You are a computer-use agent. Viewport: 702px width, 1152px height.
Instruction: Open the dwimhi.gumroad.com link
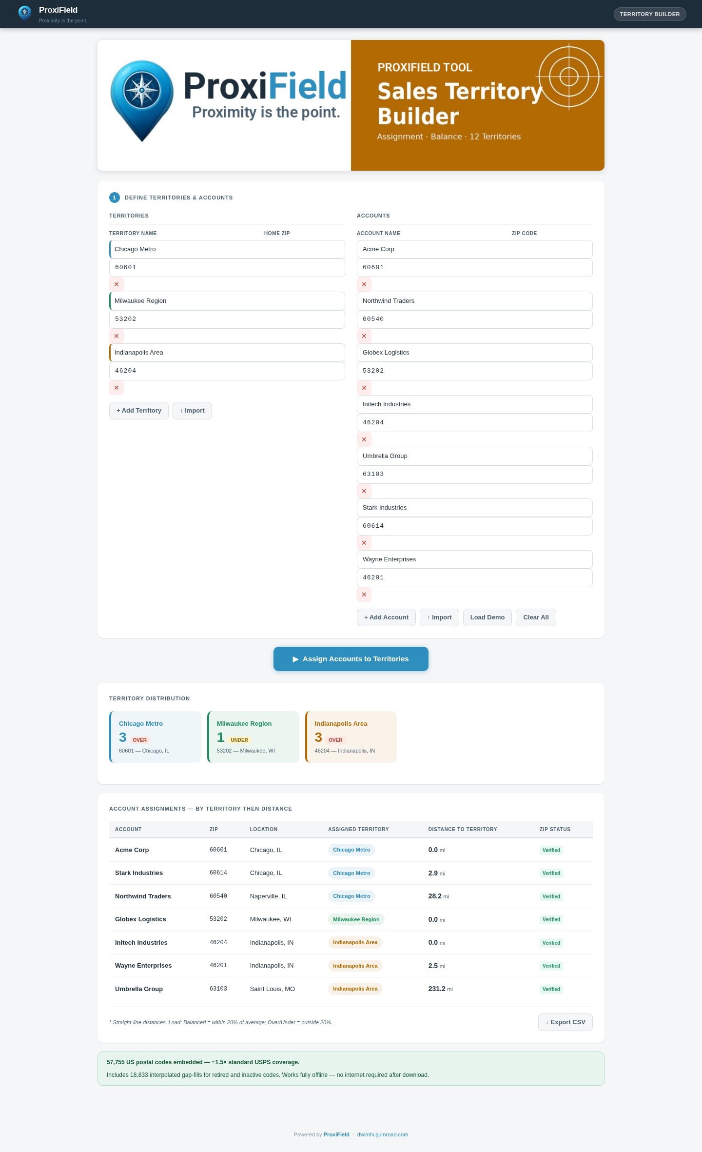click(383, 1134)
